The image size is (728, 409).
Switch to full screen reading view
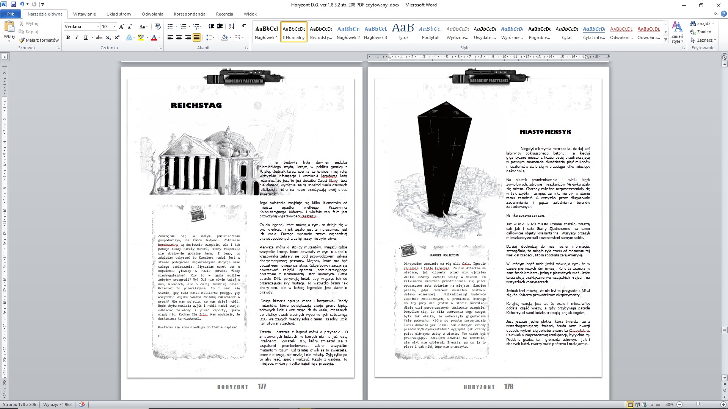[x=637, y=404]
